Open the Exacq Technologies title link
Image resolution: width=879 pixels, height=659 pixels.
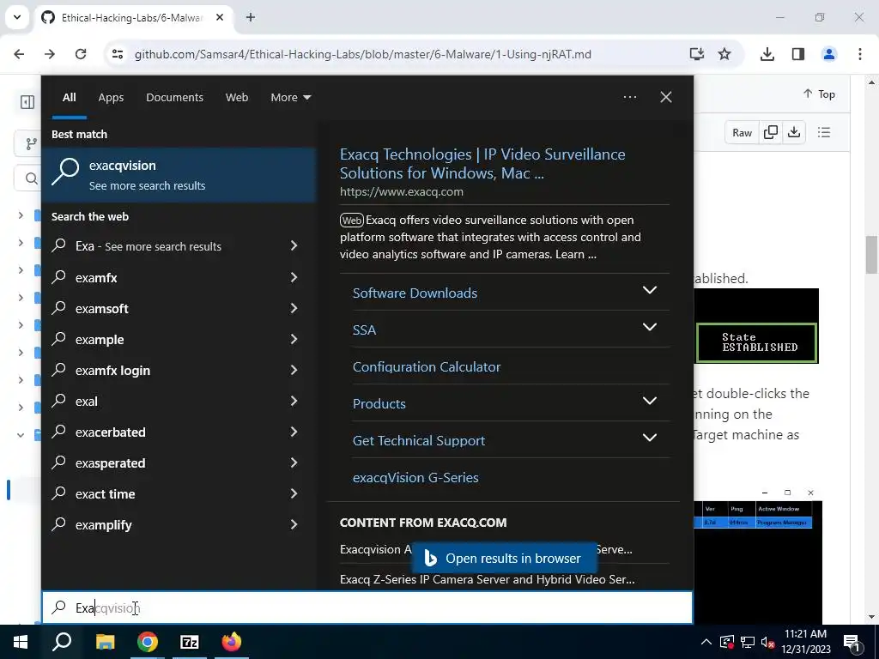[x=482, y=163]
